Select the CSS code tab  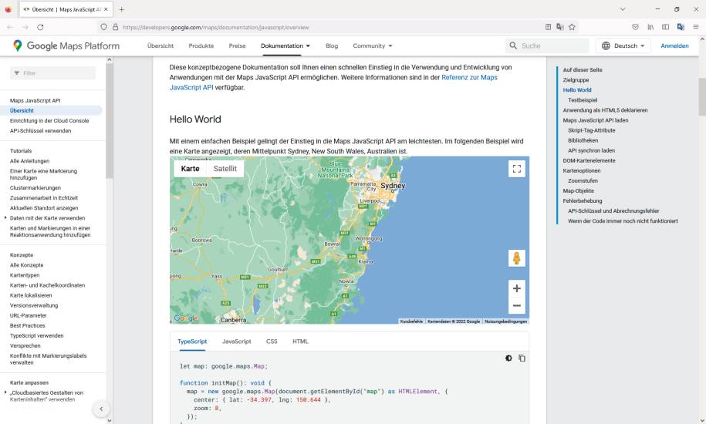[x=272, y=342]
